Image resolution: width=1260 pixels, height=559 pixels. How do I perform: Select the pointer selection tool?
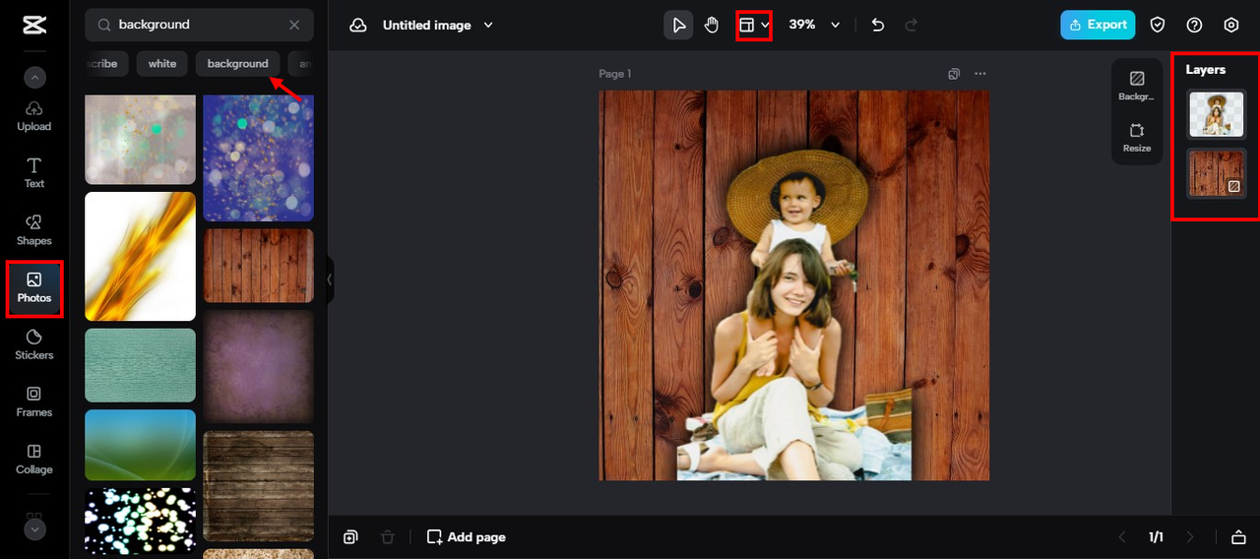(678, 25)
